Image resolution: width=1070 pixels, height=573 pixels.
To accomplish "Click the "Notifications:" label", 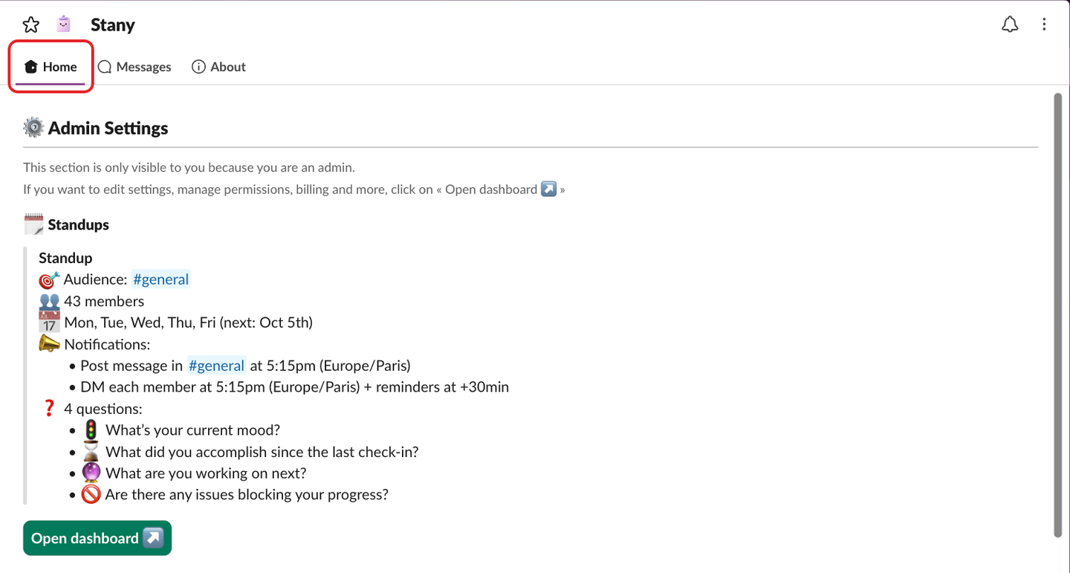I will click(x=107, y=344).
